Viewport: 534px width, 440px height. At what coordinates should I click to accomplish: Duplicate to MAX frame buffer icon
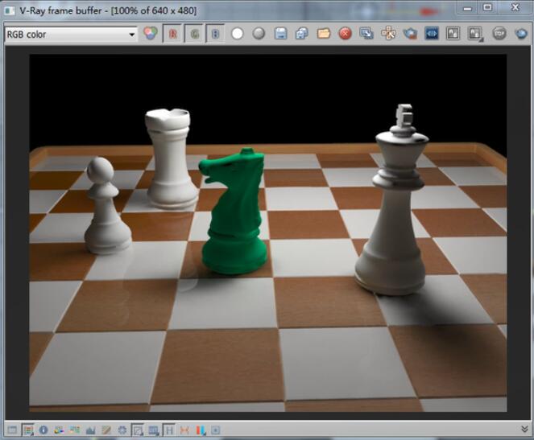click(366, 33)
